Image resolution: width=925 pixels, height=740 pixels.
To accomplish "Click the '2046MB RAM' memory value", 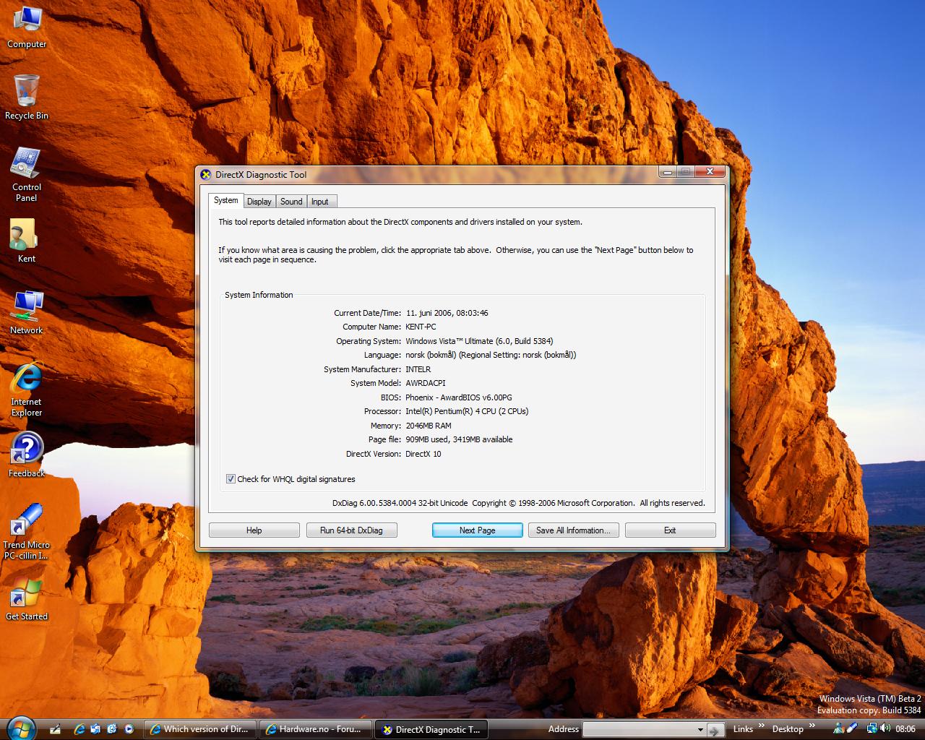I will pos(429,426).
